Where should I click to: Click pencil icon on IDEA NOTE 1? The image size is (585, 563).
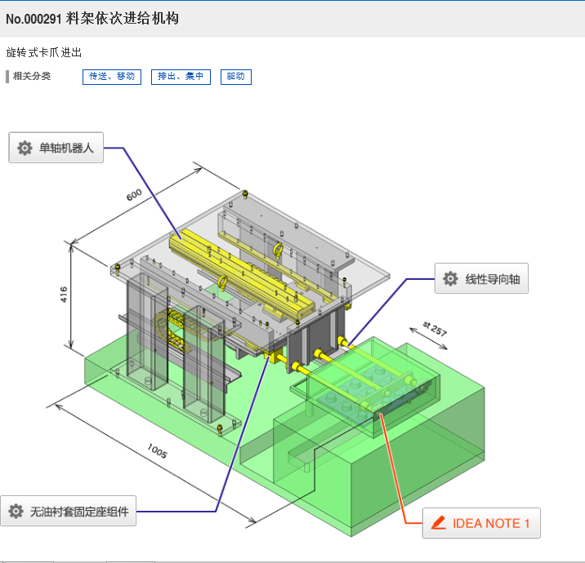coord(439,523)
